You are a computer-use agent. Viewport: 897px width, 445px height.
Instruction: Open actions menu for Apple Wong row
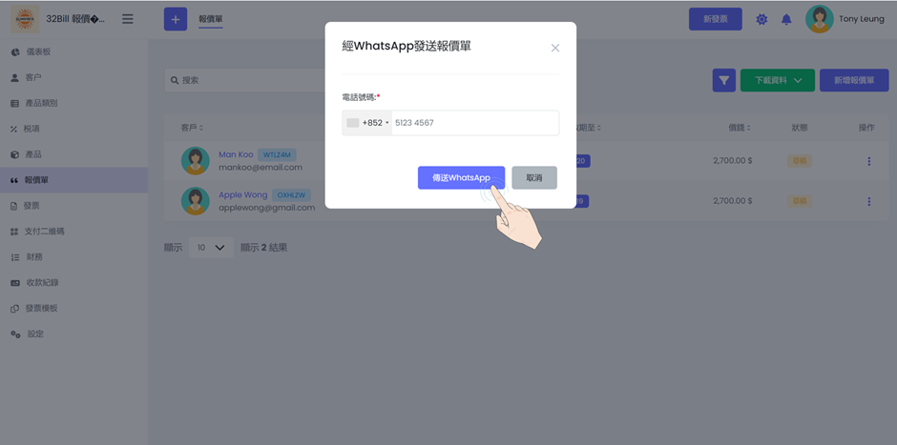868,201
